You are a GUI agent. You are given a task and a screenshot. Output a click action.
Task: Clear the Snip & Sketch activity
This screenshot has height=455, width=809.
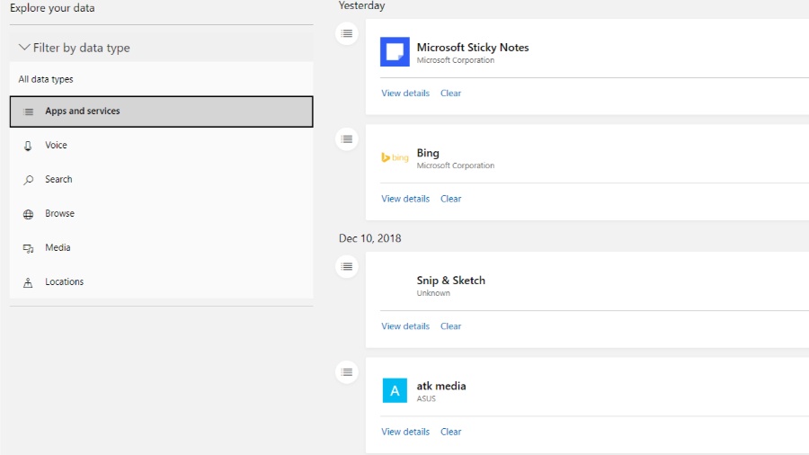451,326
